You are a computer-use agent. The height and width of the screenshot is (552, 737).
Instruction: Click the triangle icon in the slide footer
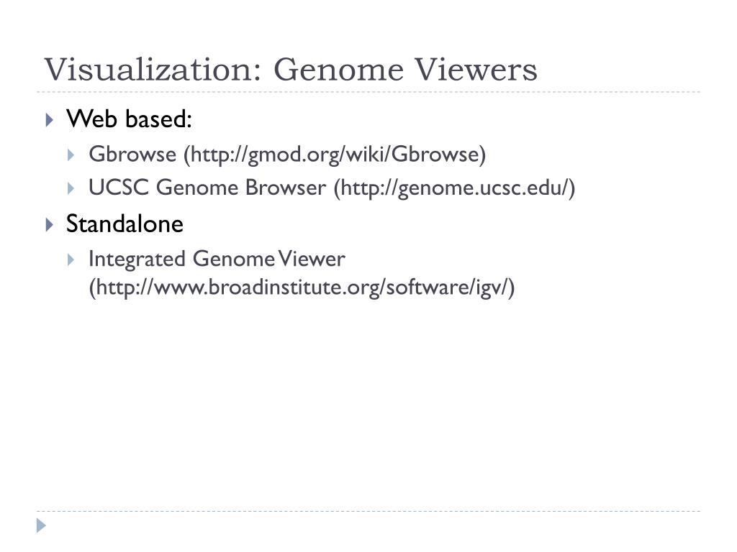41,525
